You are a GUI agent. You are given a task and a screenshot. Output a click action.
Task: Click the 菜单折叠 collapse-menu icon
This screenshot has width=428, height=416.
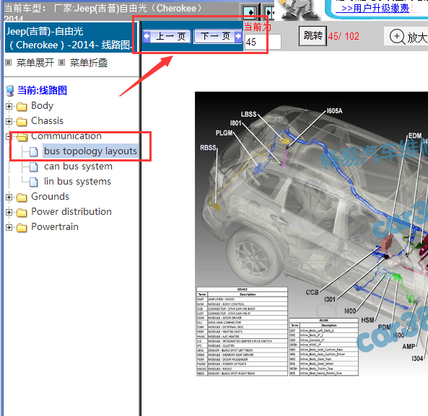pos(62,63)
